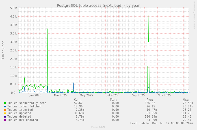Click the green 'Tuples sequentally read' legend swatch
The width and height of the screenshot is (197, 130).
(5, 103)
